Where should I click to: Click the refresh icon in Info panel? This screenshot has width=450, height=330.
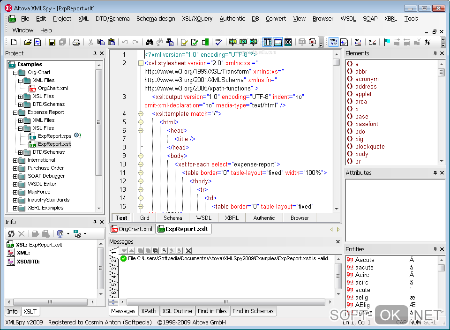click(11, 233)
